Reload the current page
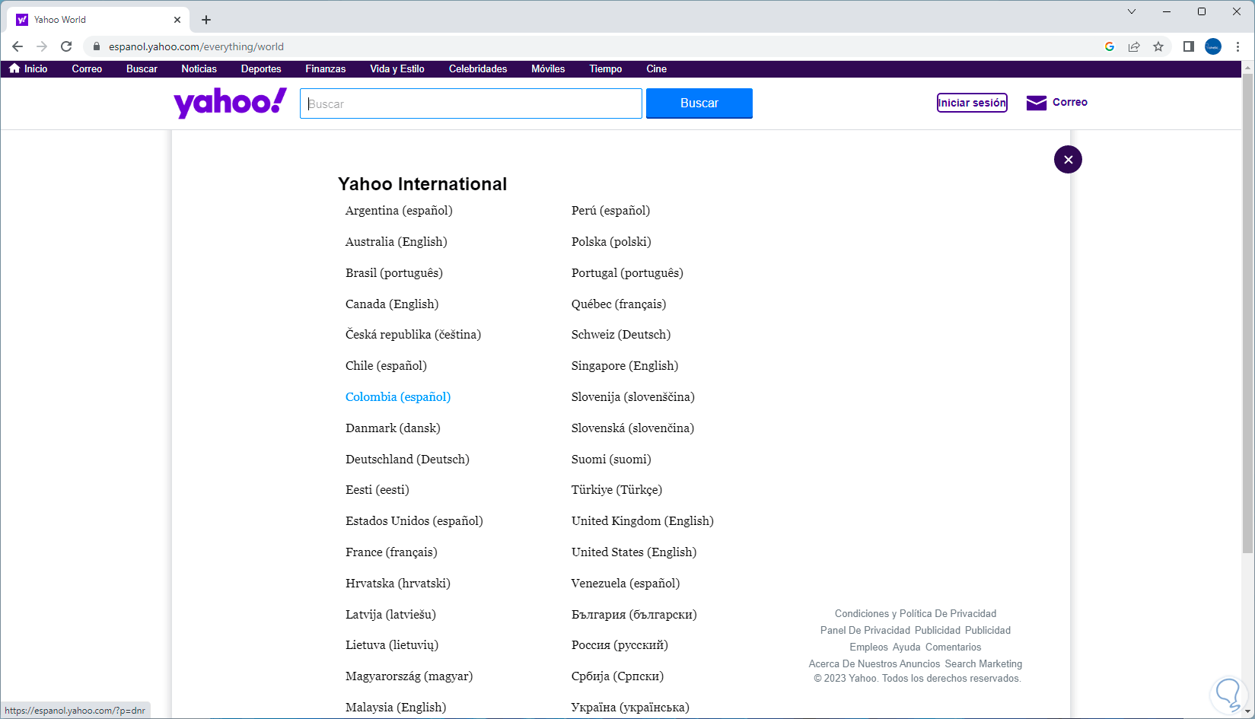Image resolution: width=1255 pixels, height=719 pixels. pyautogui.click(x=66, y=46)
